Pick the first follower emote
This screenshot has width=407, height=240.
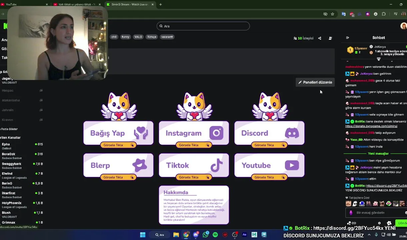(348, 203)
